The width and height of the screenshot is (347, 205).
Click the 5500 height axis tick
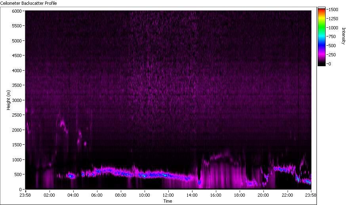17,26
